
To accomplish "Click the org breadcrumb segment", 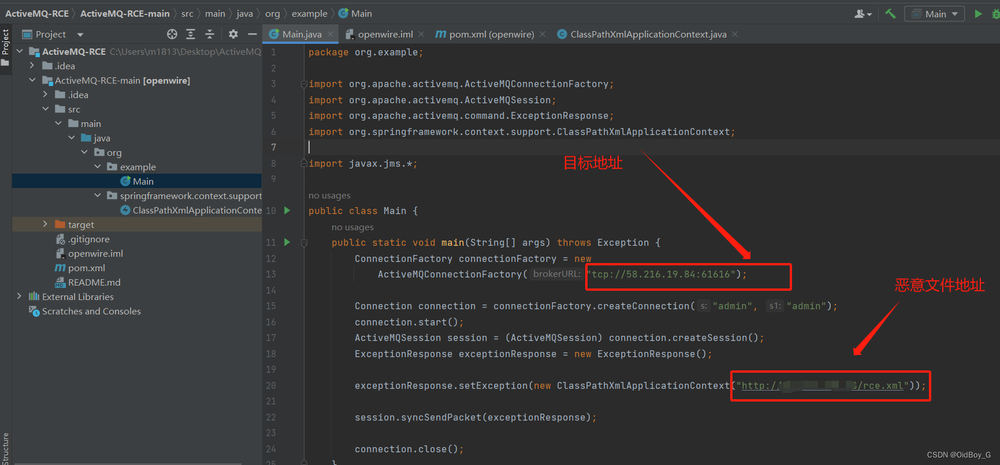I will (x=272, y=13).
